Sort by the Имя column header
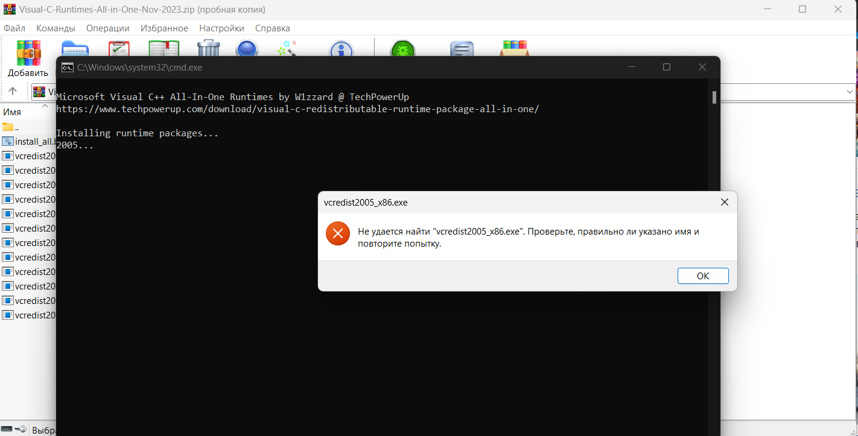The height and width of the screenshot is (436, 858). click(12, 112)
